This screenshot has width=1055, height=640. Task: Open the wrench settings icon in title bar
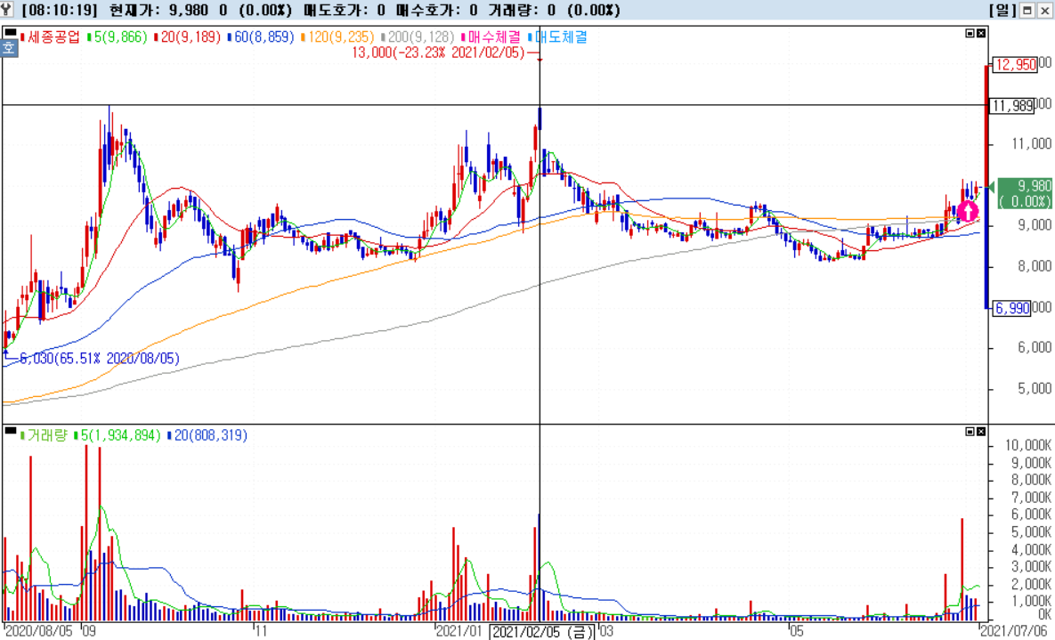[6, 10]
